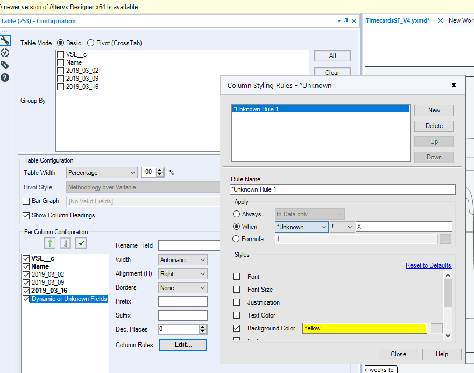Click the green checkmark in Per Column Configuration
Screen dimensions: 474x373
coord(82,243)
